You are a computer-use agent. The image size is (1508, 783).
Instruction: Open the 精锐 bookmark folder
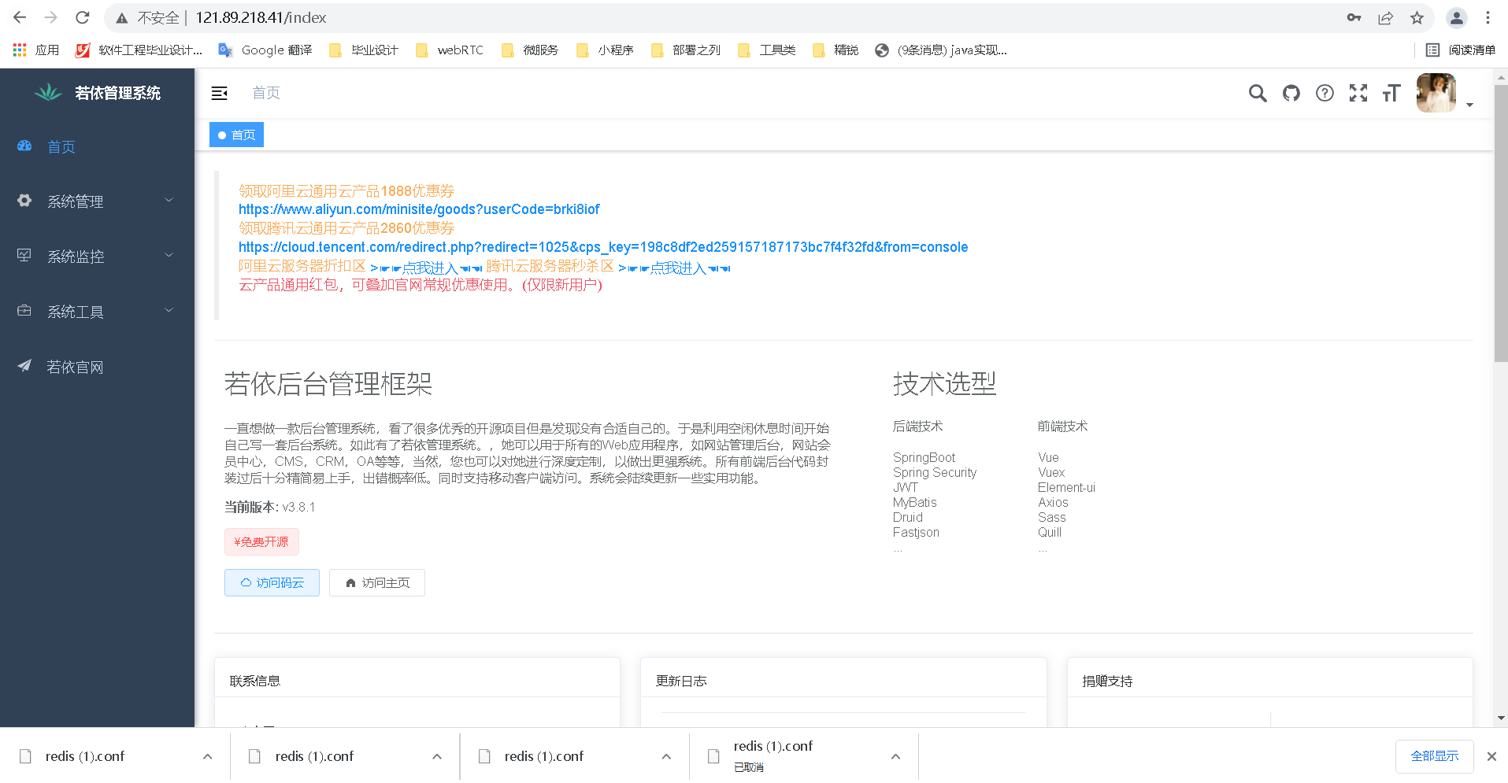[x=836, y=50]
